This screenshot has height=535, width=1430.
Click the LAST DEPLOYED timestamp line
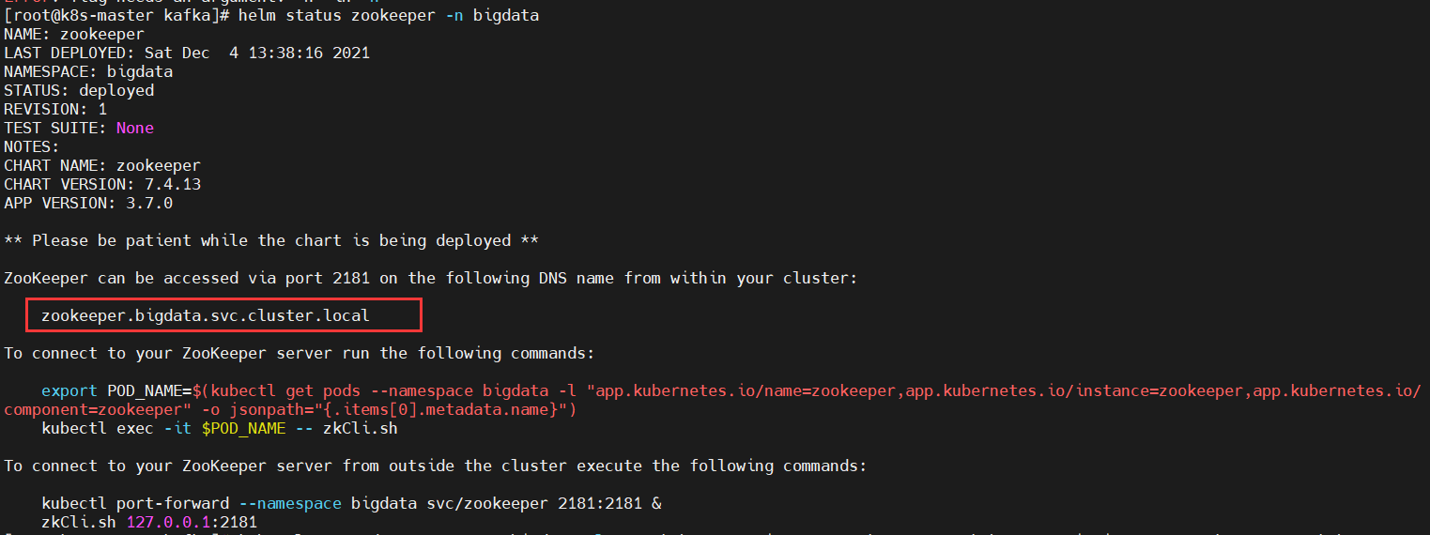187,53
